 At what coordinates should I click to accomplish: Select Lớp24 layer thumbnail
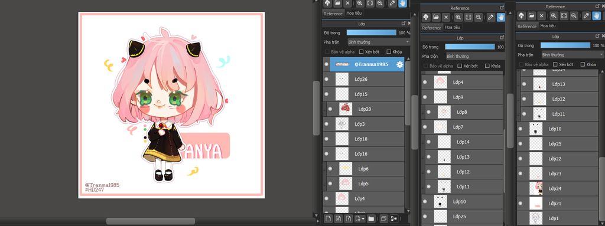(x=536, y=188)
